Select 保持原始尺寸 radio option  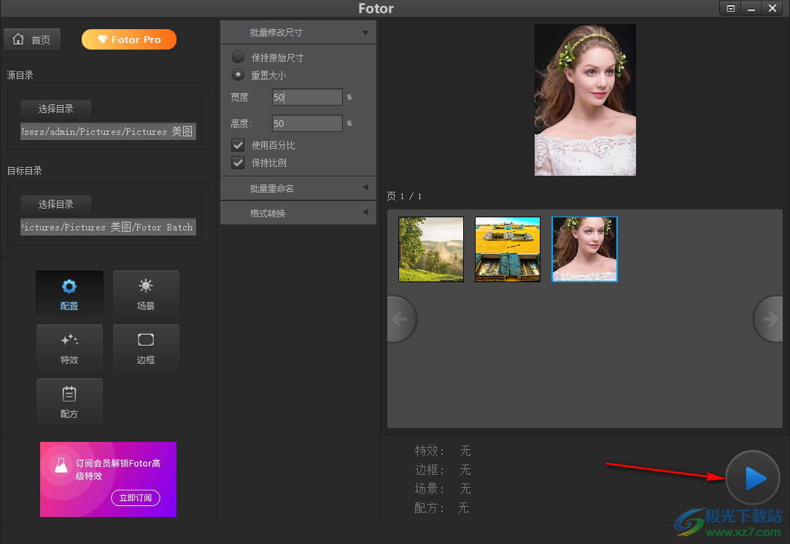239,58
